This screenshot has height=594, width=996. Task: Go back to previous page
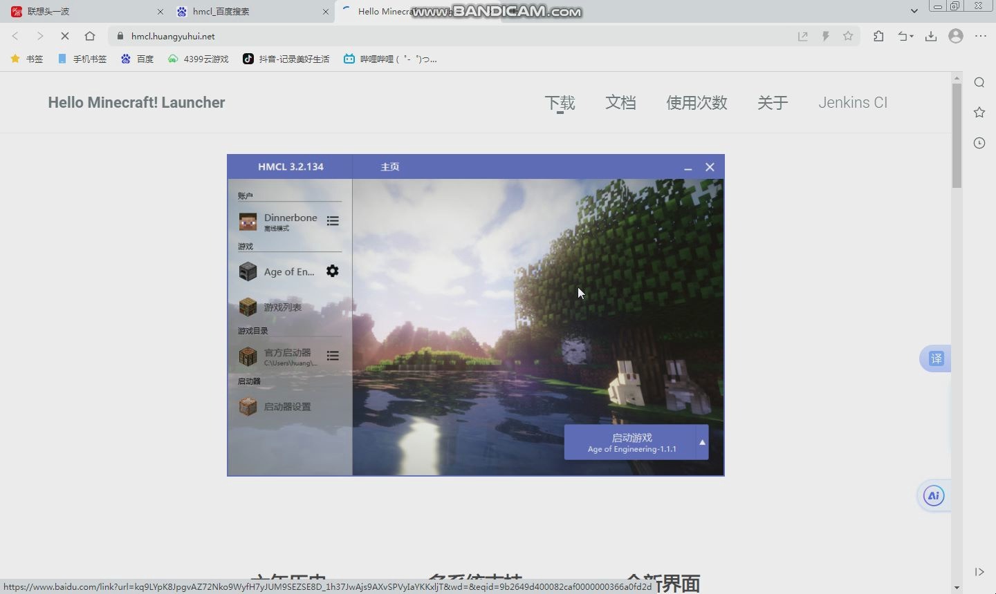[15, 36]
